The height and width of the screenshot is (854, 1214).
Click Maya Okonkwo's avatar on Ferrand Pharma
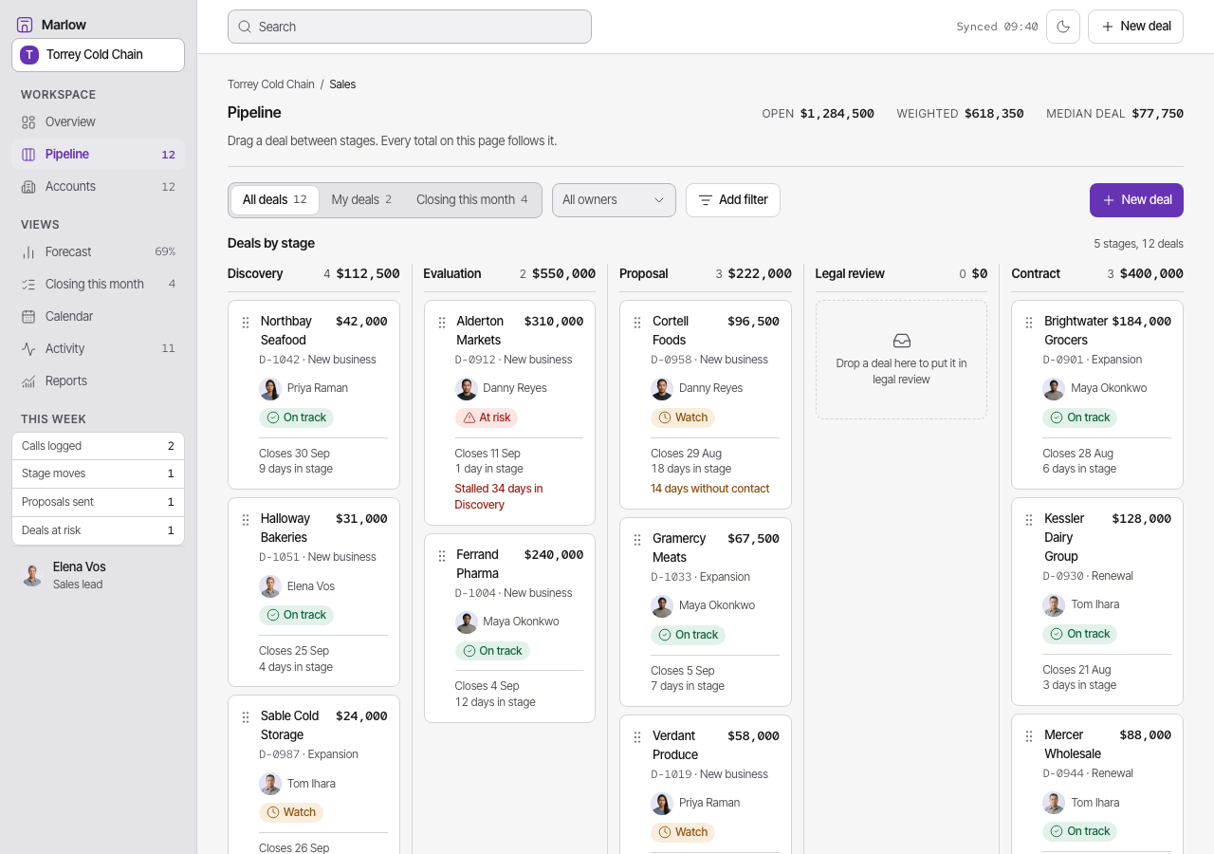coord(466,622)
